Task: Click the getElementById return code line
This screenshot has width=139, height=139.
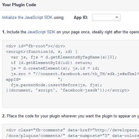Action: click(51, 63)
